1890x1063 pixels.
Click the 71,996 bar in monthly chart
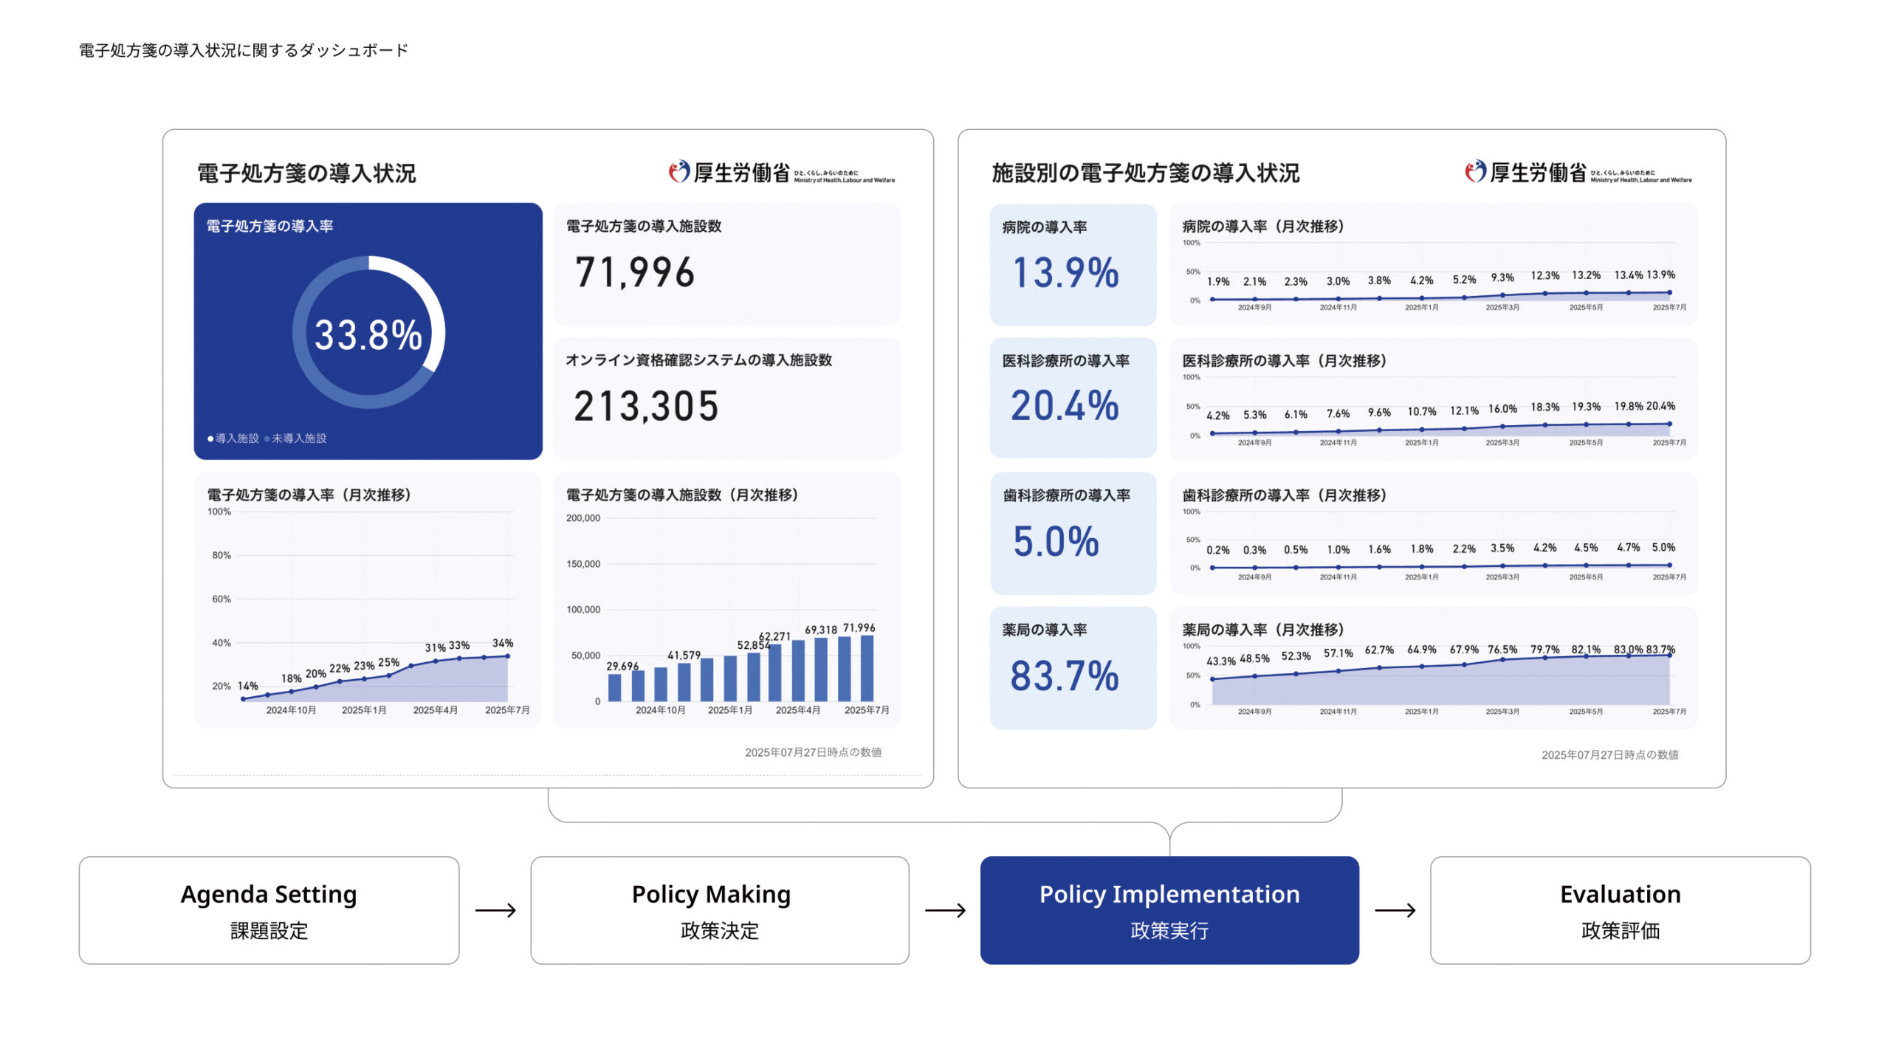867,668
